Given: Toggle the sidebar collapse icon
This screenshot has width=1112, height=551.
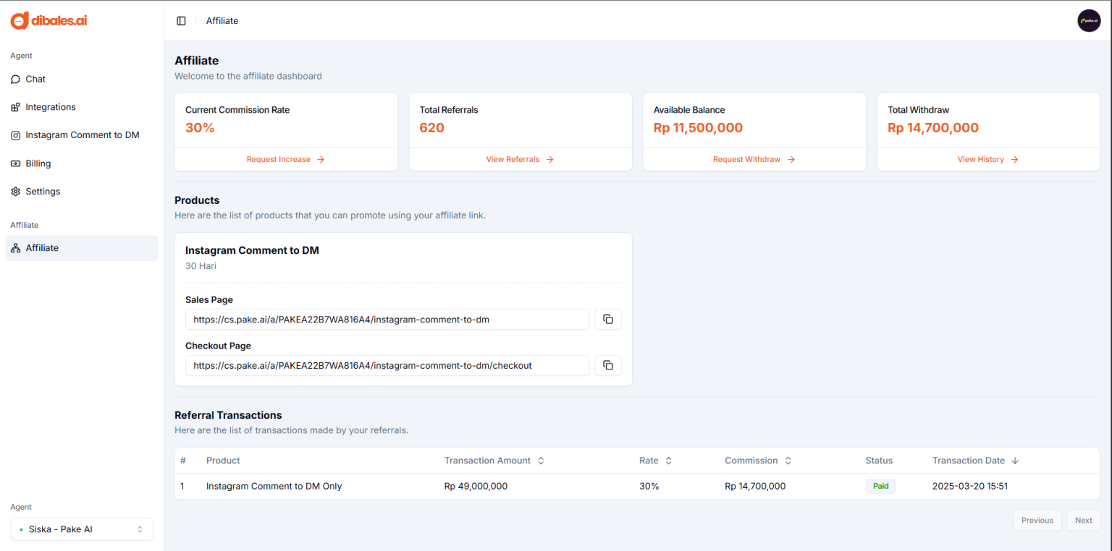Looking at the screenshot, I should (181, 21).
